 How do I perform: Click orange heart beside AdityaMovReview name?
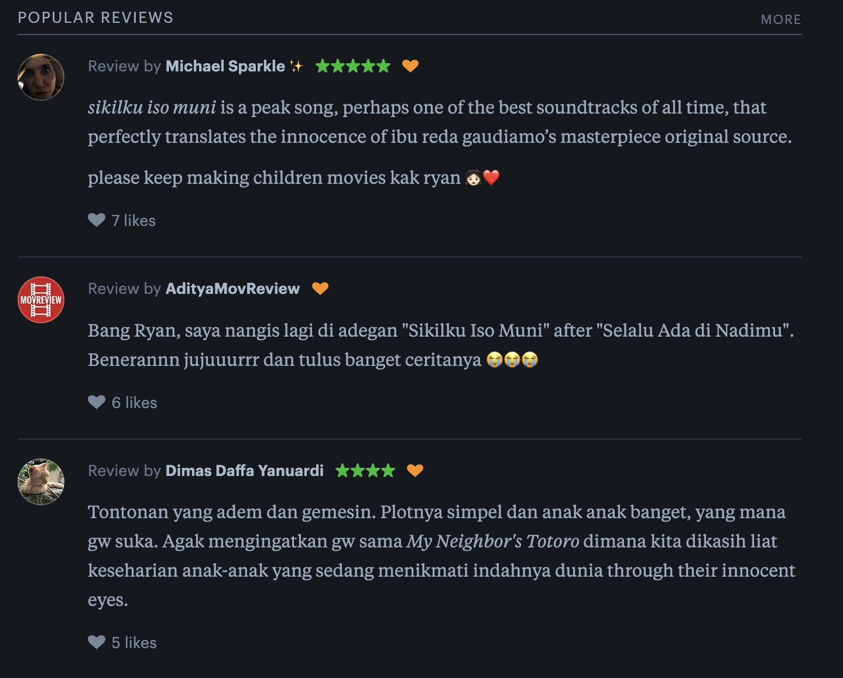[320, 289]
